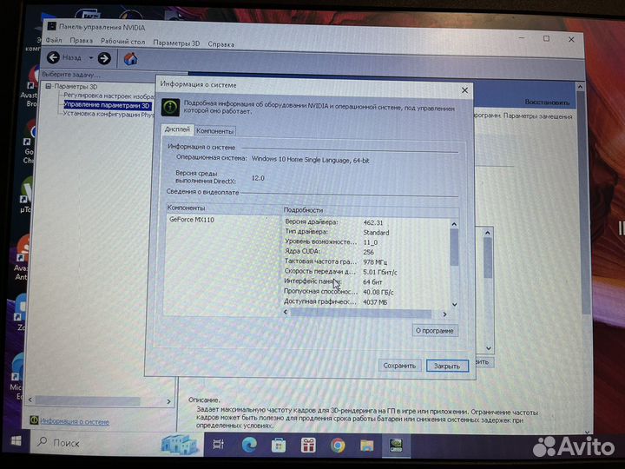The height and width of the screenshot is (469, 625).
Task: Click Версия драйвера row value 462.31
Action: point(373,223)
